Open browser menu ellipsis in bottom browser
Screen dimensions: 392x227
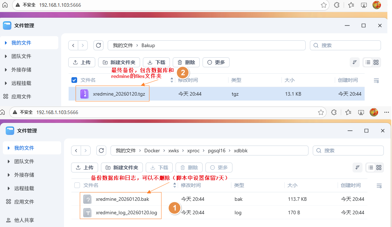(x=387, y=112)
